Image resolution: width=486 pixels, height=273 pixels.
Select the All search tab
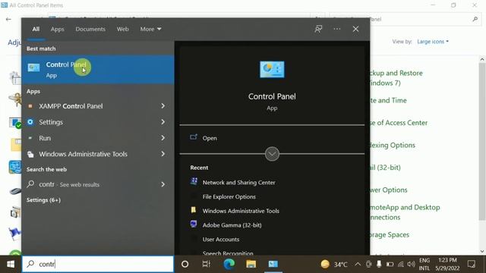(x=36, y=29)
